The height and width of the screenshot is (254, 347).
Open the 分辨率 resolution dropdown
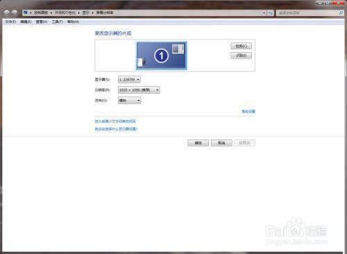click(139, 90)
